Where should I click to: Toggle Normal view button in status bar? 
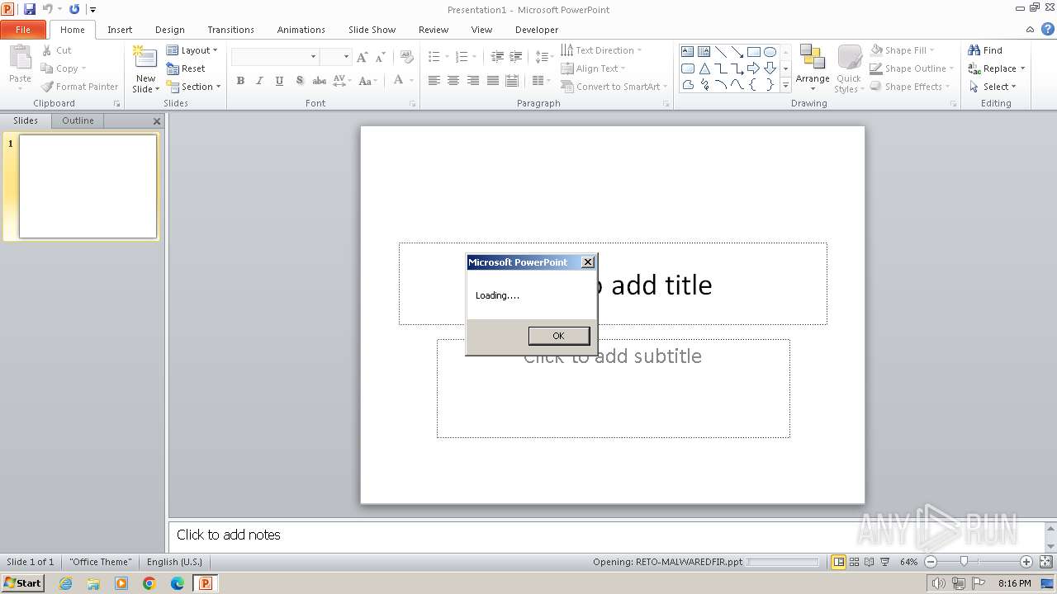coord(839,562)
